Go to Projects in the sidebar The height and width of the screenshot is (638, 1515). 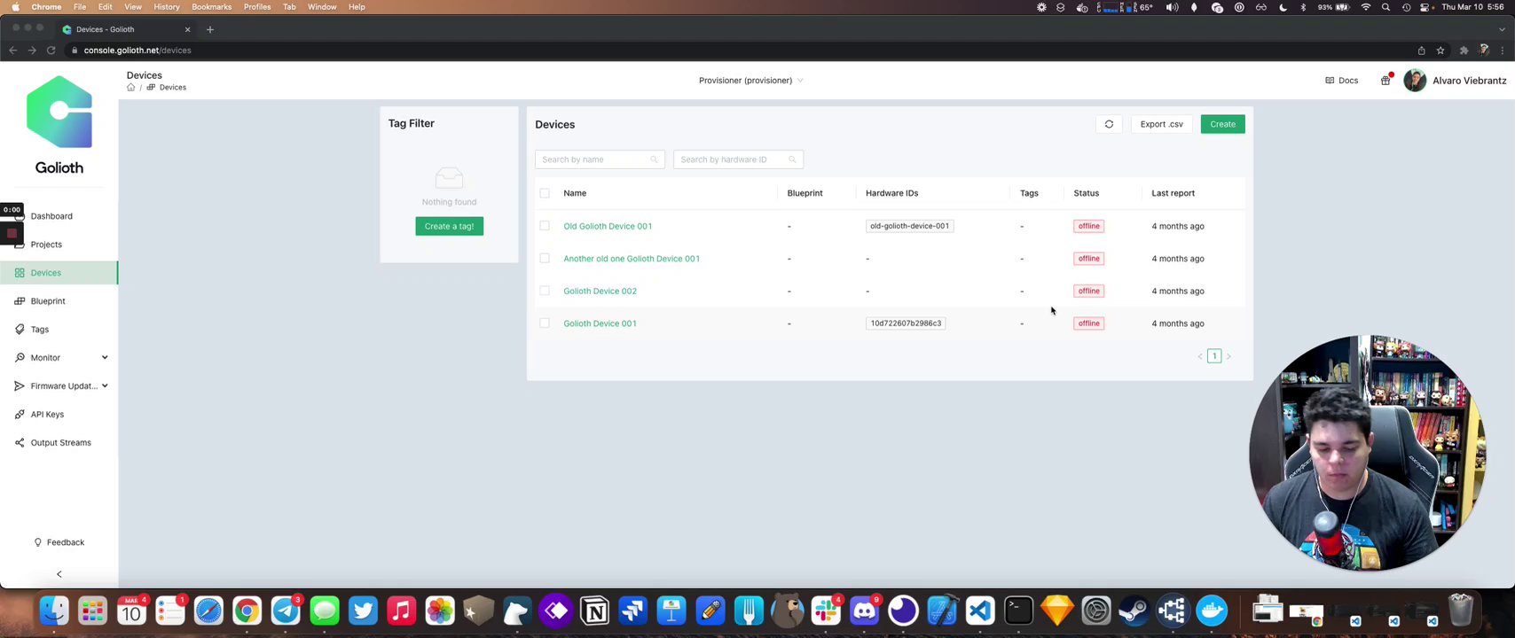(59, 245)
